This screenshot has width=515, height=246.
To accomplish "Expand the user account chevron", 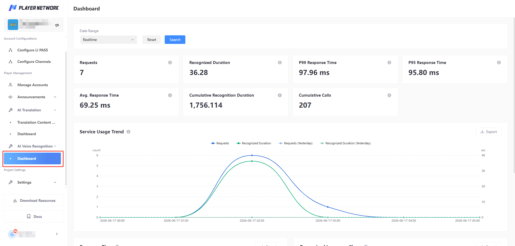I will click(x=57, y=234).
